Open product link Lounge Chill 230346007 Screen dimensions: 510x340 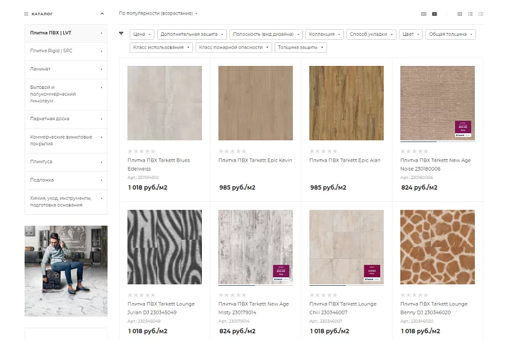click(x=343, y=309)
